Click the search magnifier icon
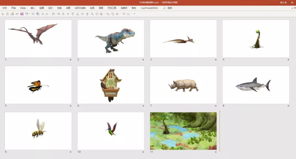 click(x=164, y=8)
